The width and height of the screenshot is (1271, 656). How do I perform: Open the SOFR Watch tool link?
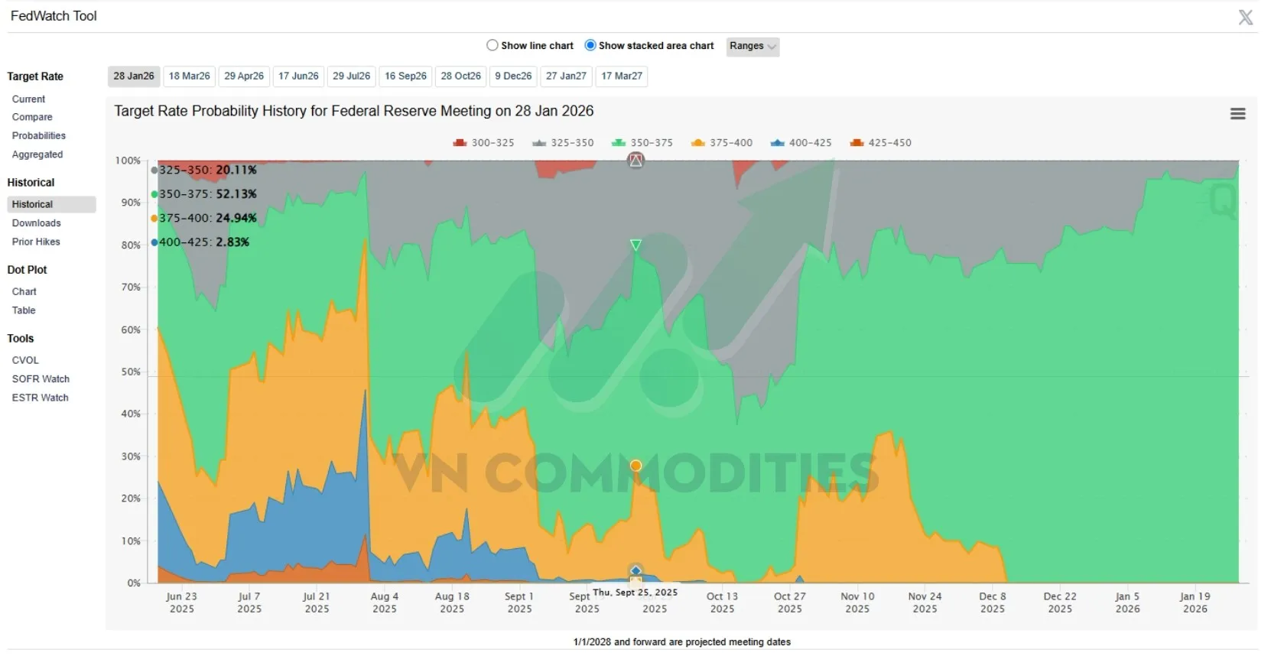pyautogui.click(x=41, y=378)
